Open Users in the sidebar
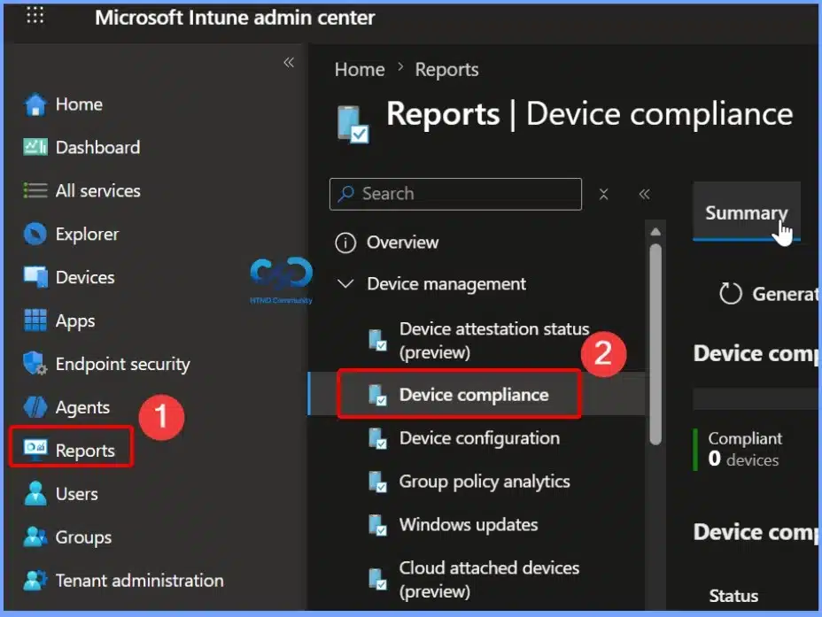The image size is (822, 617). 76,494
